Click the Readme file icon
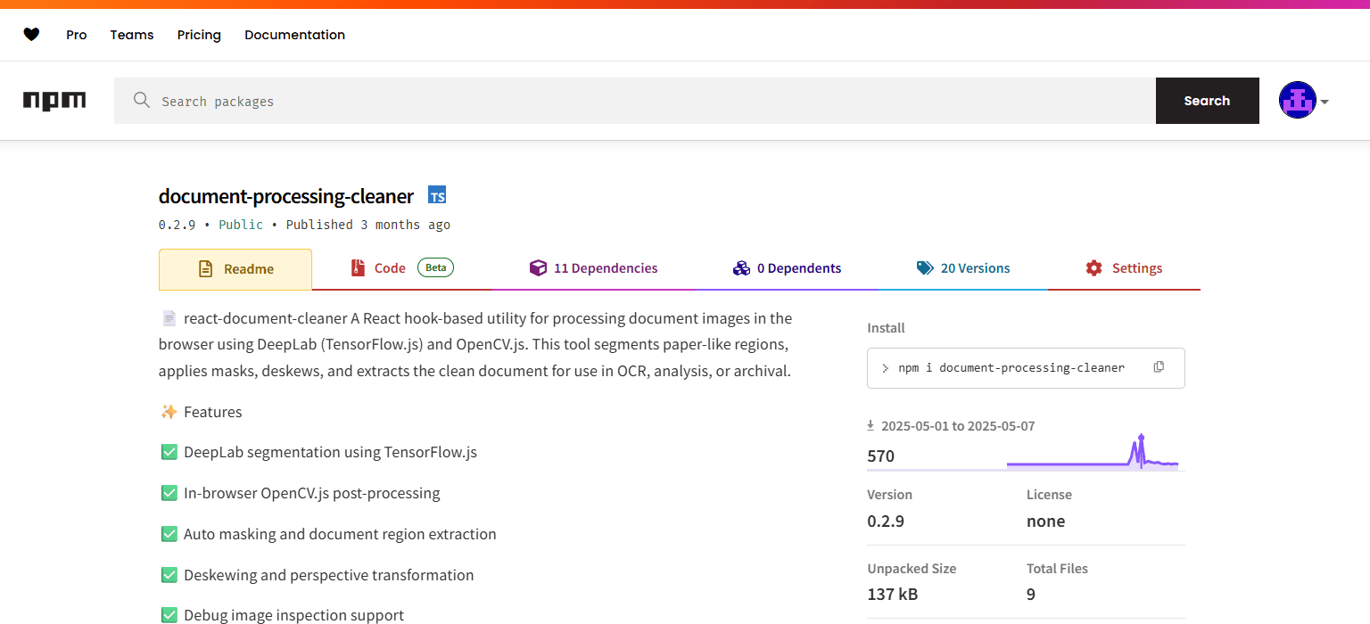 205,268
